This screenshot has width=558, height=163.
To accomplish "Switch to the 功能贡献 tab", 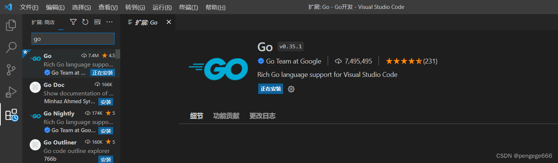I will point(226,116).
